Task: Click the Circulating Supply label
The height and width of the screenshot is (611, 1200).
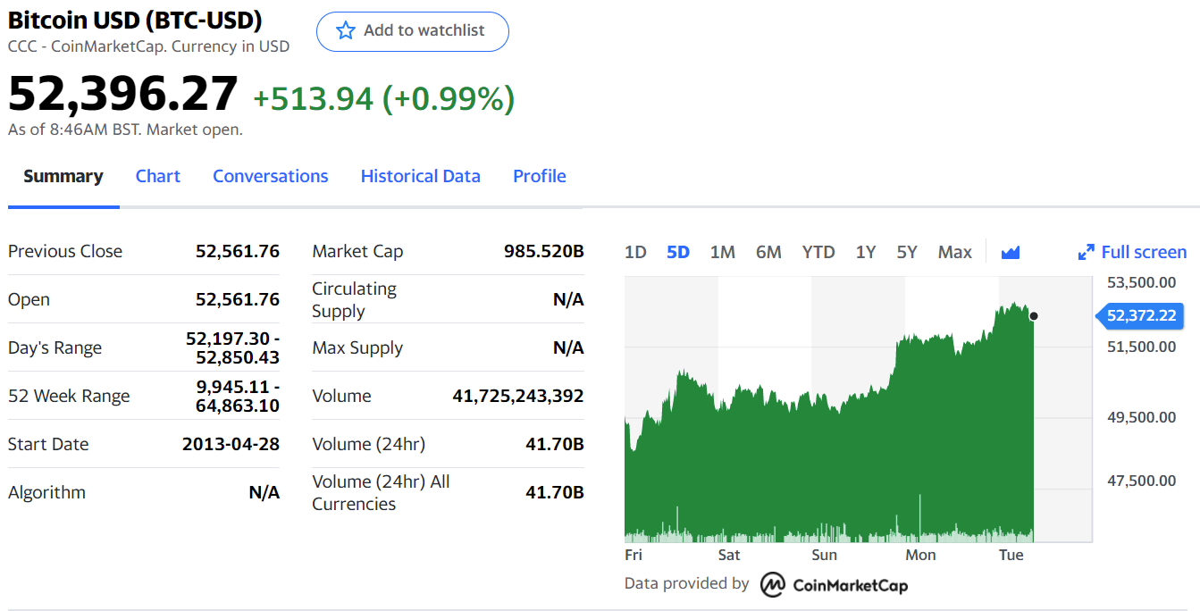Action: [x=354, y=299]
